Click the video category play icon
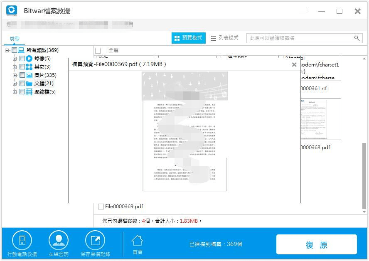Screen dimensions: 369x261 [29, 59]
